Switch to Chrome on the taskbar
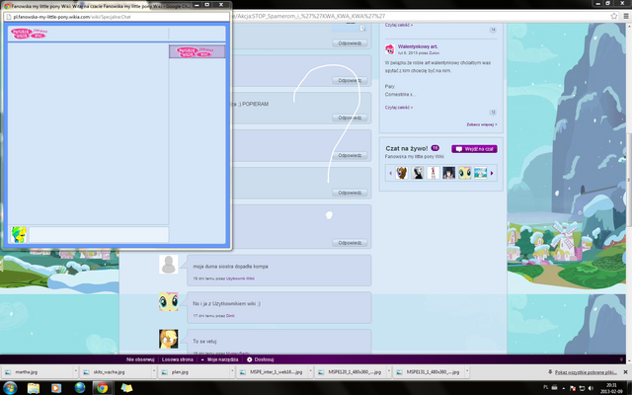This screenshot has height=395, width=632. point(103,388)
